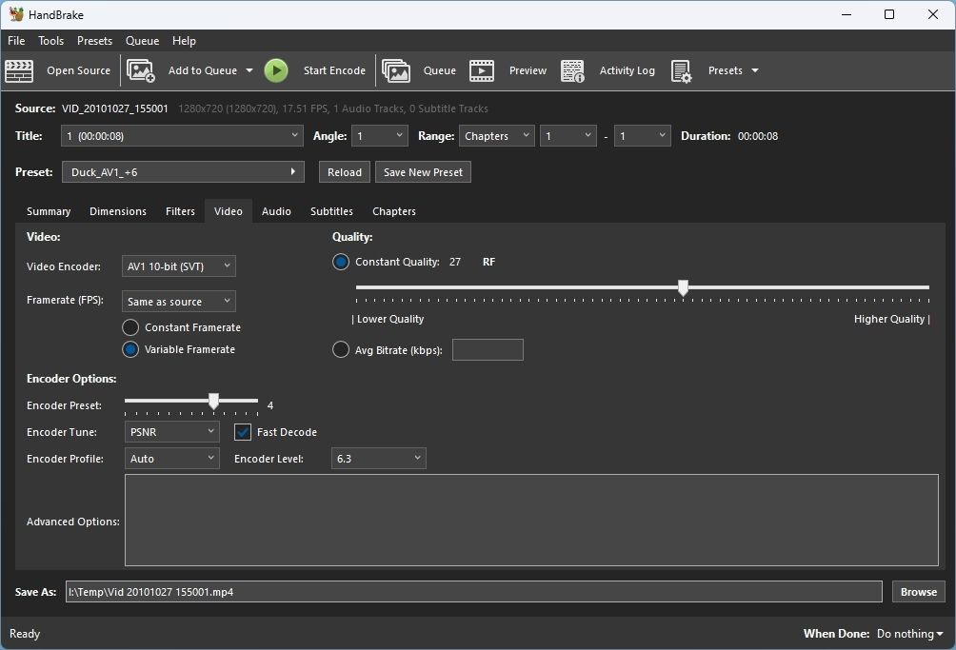Click the Save New Preset button

(423, 171)
